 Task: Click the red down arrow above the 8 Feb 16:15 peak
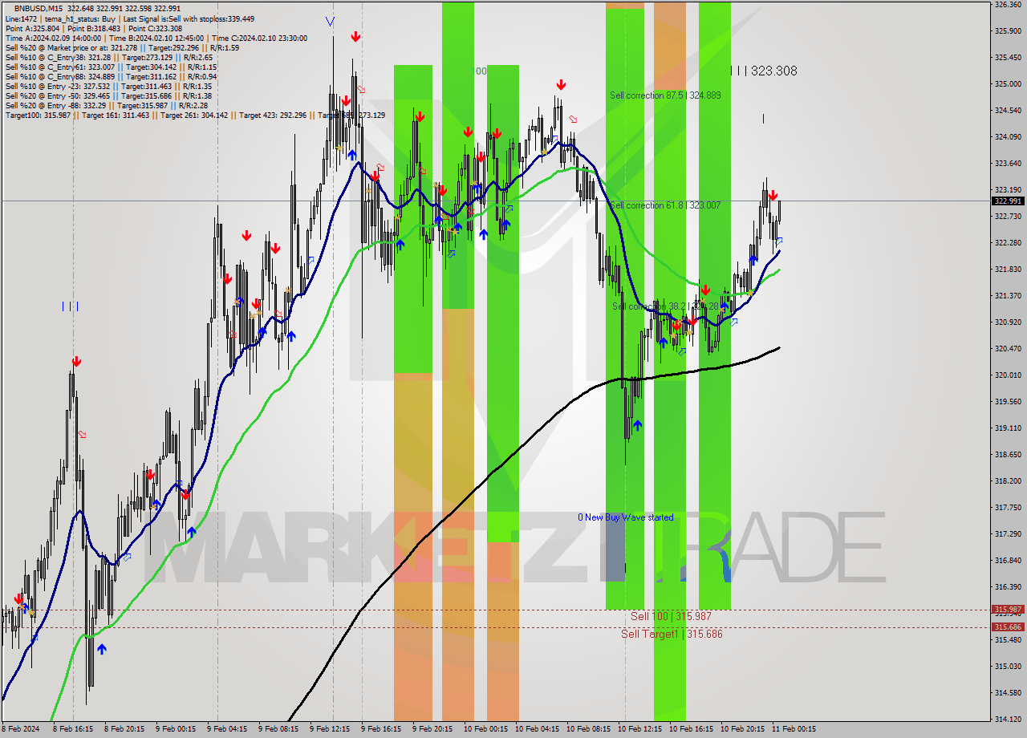click(x=76, y=362)
